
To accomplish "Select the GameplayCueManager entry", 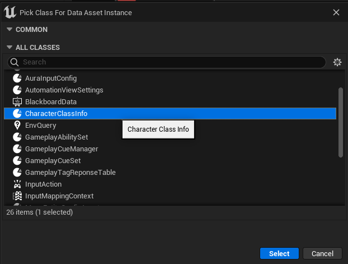I will (x=62, y=149).
